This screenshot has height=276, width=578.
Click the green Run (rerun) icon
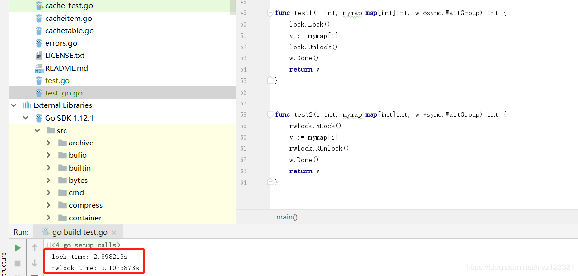(x=18, y=248)
